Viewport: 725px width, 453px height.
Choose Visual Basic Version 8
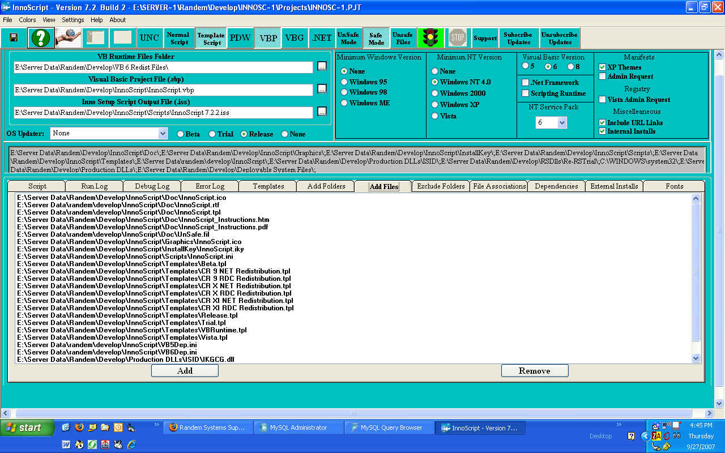570,66
